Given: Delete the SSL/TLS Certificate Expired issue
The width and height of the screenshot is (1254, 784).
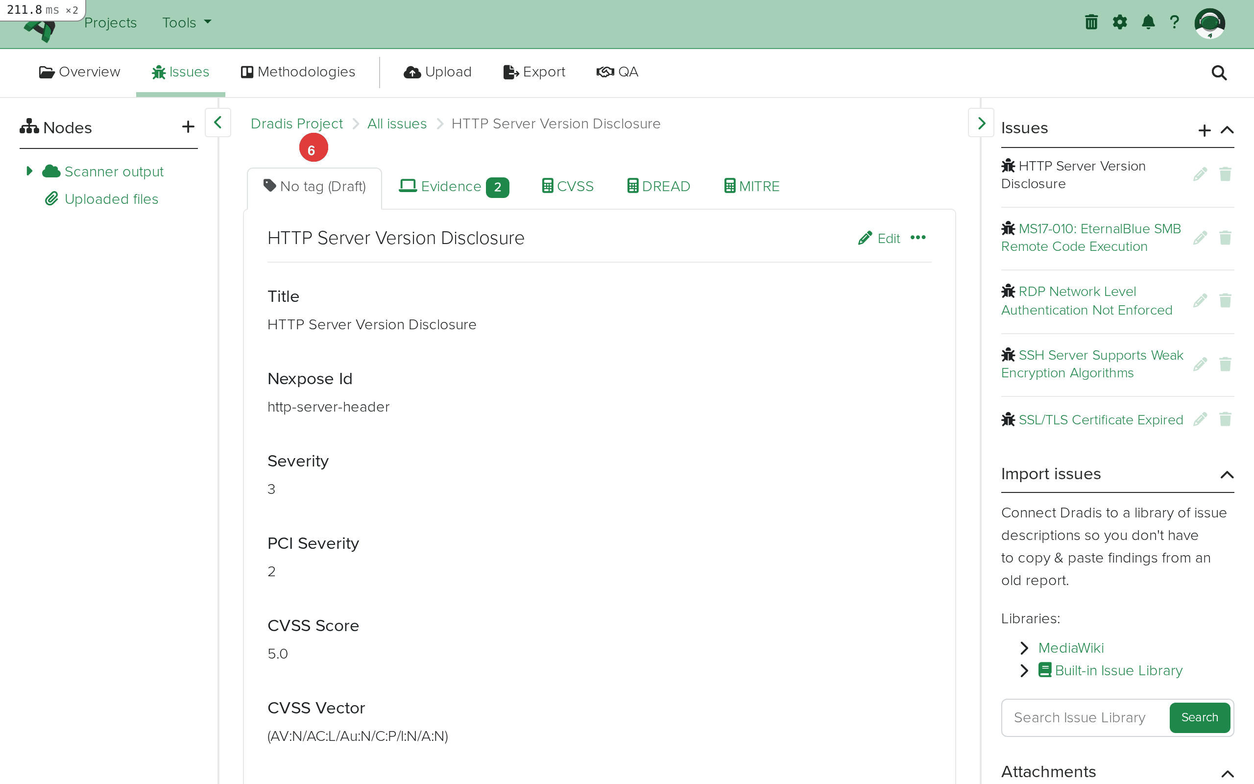Looking at the screenshot, I should [x=1226, y=419].
